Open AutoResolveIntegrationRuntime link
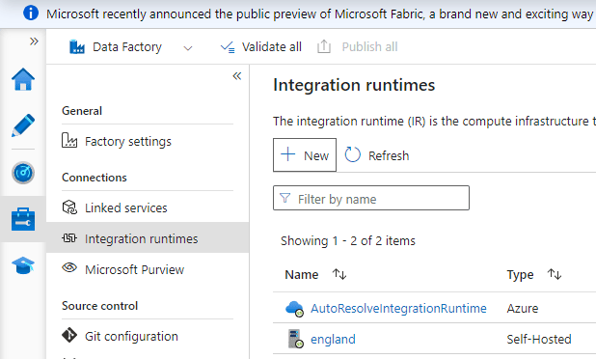 pyautogui.click(x=398, y=308)
